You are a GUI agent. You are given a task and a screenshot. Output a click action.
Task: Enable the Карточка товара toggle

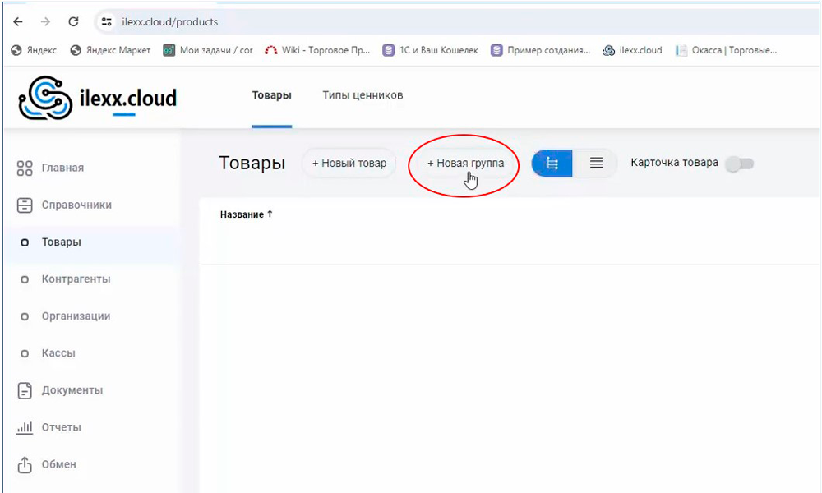click(739, 164)
